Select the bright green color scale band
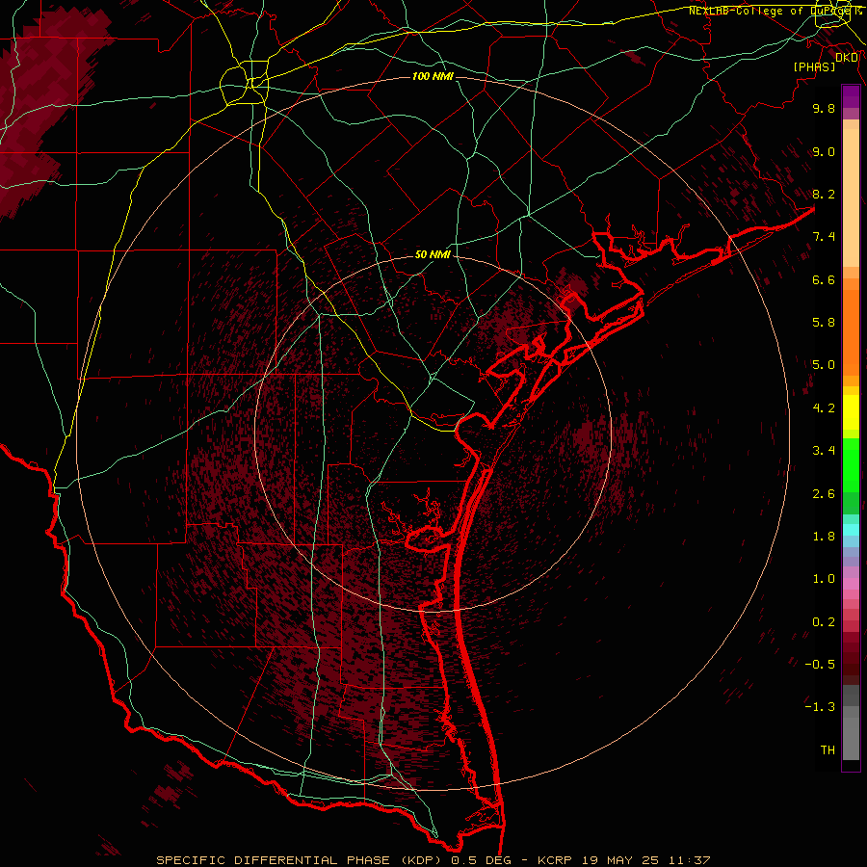The image size is (867, 867). click(851, 465)
